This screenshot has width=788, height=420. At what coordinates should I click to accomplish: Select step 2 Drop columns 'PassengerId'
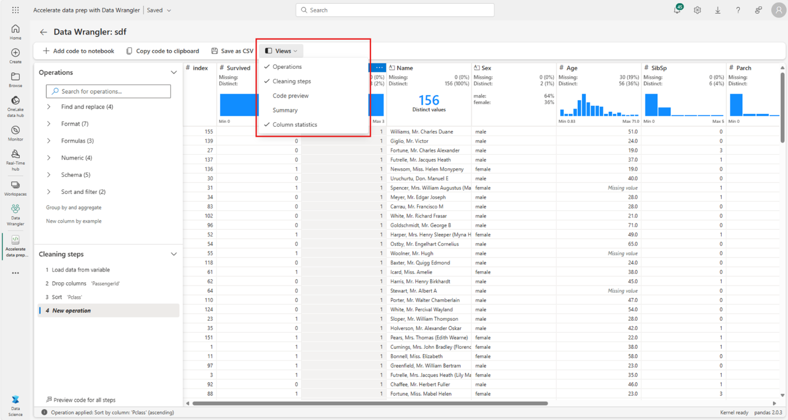tap(109, 283)
